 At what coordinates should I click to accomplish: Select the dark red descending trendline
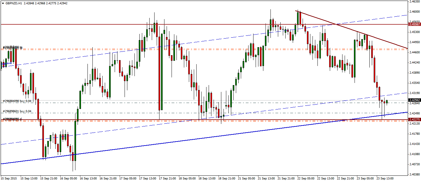tap(352, 30)
